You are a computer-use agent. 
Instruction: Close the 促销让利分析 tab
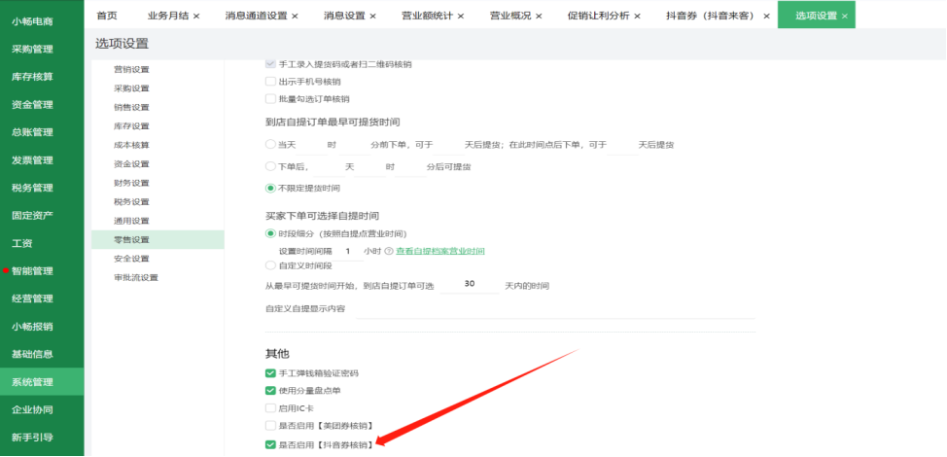coord(637,17)
